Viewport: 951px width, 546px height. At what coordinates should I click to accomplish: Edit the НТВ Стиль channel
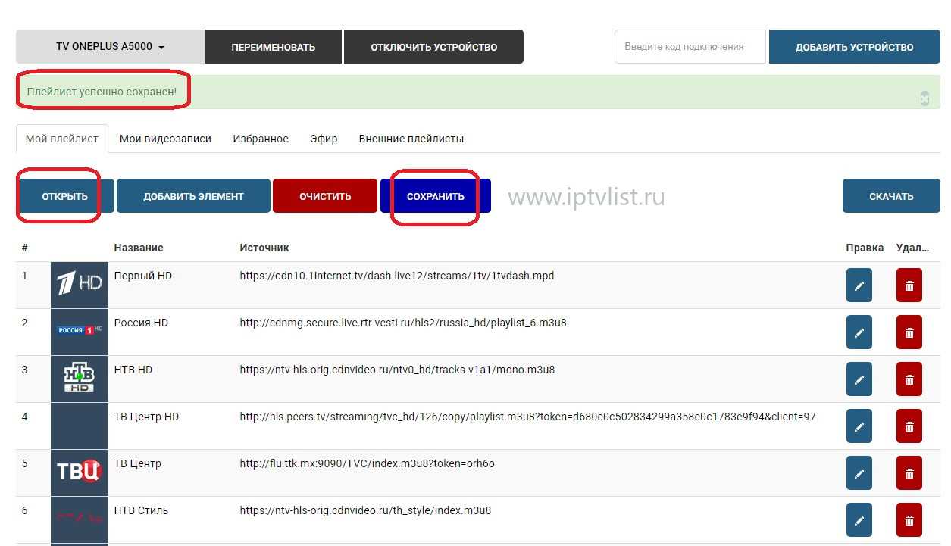click(x=859, y=520)
